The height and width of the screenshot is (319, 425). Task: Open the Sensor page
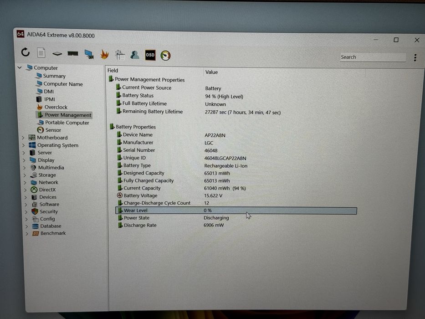pyautogui.click(x=49, y=130)
